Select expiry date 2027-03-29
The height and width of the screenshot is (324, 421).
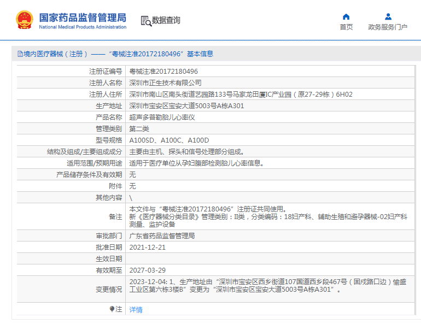coord(148,270)
